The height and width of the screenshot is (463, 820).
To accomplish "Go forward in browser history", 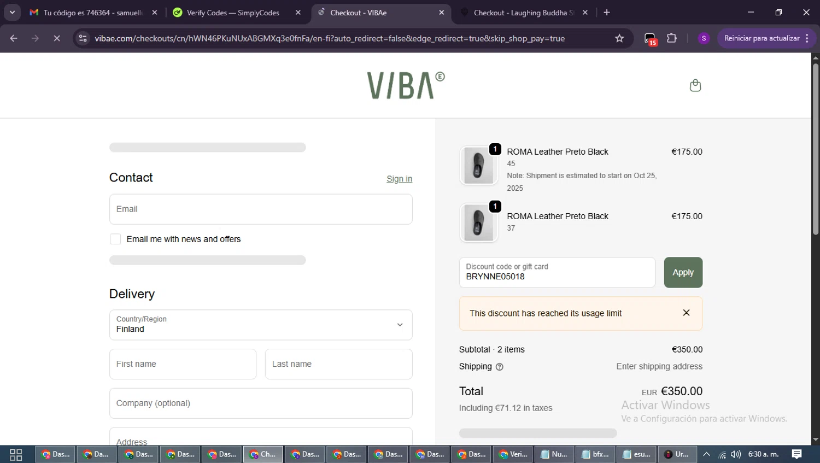I will [35, 38].
